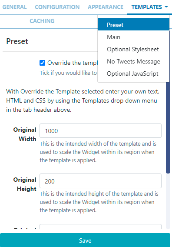Select the Caching tab

(x=42, y=21)
